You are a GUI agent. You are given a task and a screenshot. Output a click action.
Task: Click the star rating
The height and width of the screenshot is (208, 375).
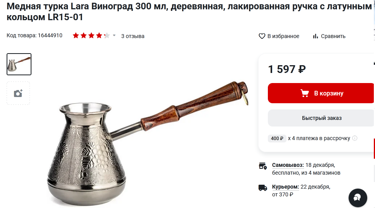point(91,36)
